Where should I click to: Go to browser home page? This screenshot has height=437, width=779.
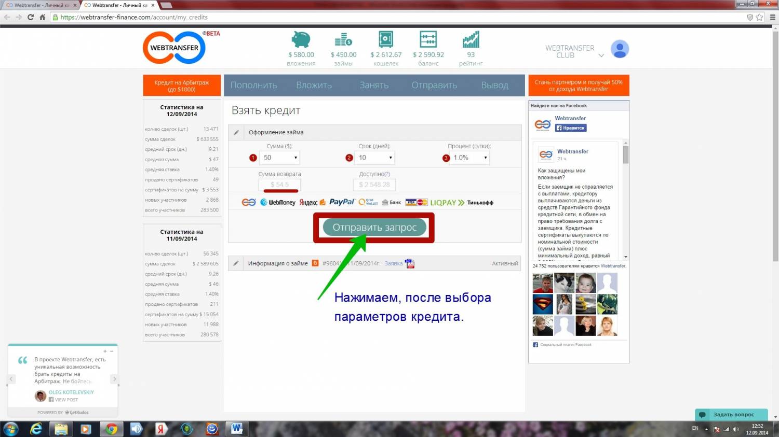tap(43, 17)
